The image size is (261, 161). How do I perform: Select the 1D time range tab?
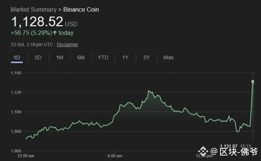pyautogui.click(x=17, y=57)
